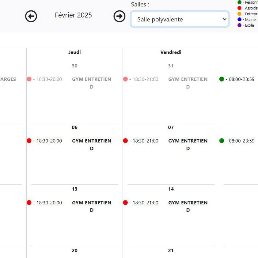Click the Salles label
Image resolution: width=258 pixels, height=258 pixels.
tap(140, 4)
